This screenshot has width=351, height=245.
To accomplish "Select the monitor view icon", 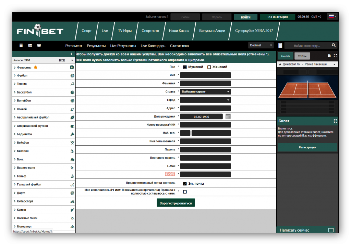I will tap(39, 46).
